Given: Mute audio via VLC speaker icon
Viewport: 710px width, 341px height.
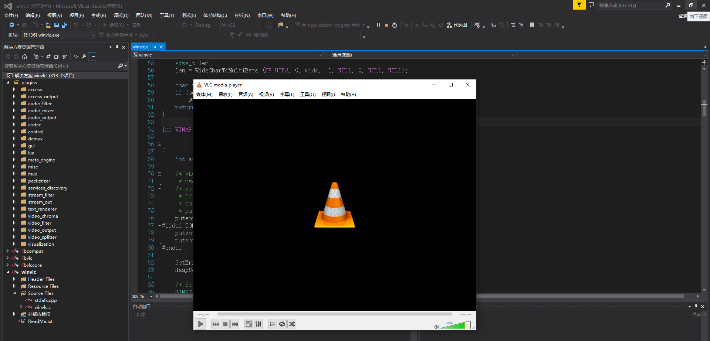Looking at the screenshot, I should pyautogui.click(x=436, y=327).
